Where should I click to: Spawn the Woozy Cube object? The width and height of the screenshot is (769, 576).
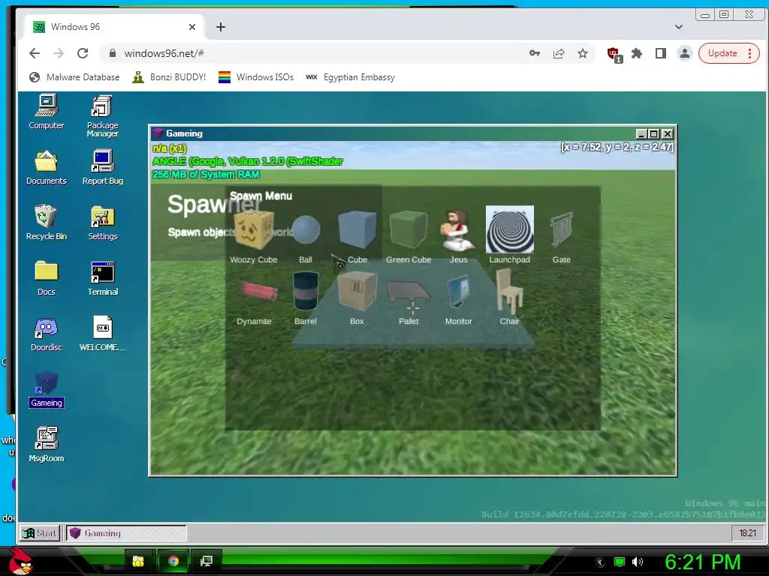pyautogui.click(x=254, y=238)
